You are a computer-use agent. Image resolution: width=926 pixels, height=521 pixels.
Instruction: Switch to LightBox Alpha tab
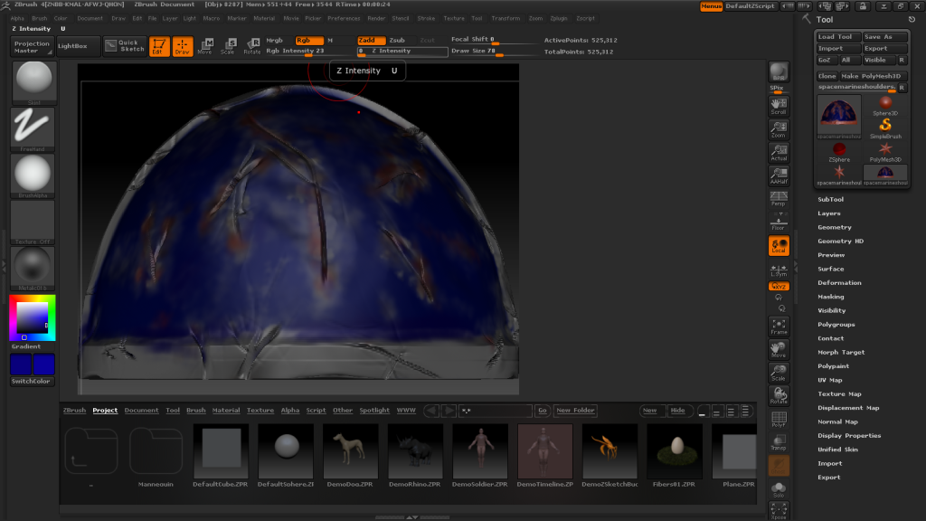[x=290, y=410]
